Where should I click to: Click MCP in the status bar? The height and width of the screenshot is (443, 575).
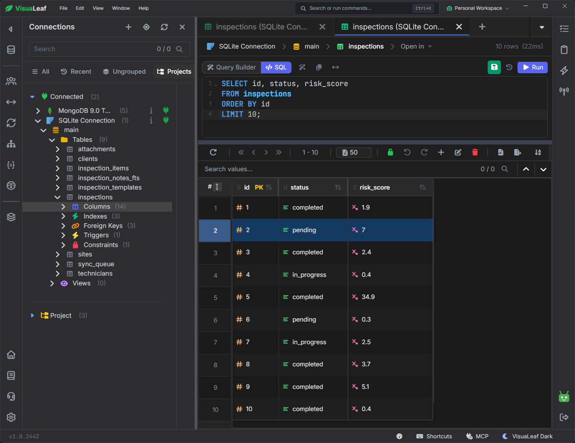[477, 437]
